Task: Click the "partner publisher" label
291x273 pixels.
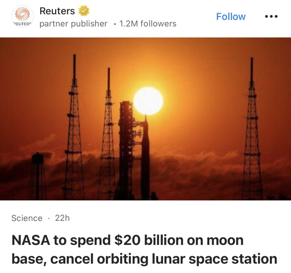Action: (73, 24)
